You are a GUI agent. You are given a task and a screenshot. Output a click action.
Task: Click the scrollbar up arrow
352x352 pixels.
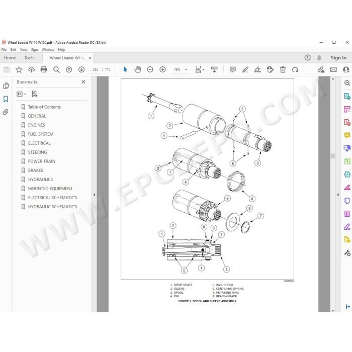click(333, 79)
